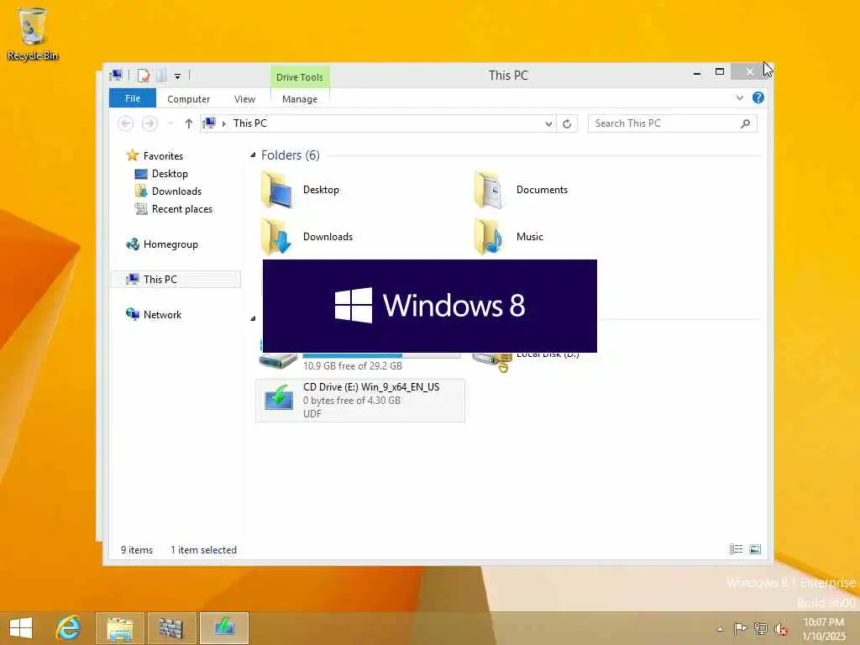Open File Explorer taskbar button
The image size is (860, 645).
tap(120, 628)
